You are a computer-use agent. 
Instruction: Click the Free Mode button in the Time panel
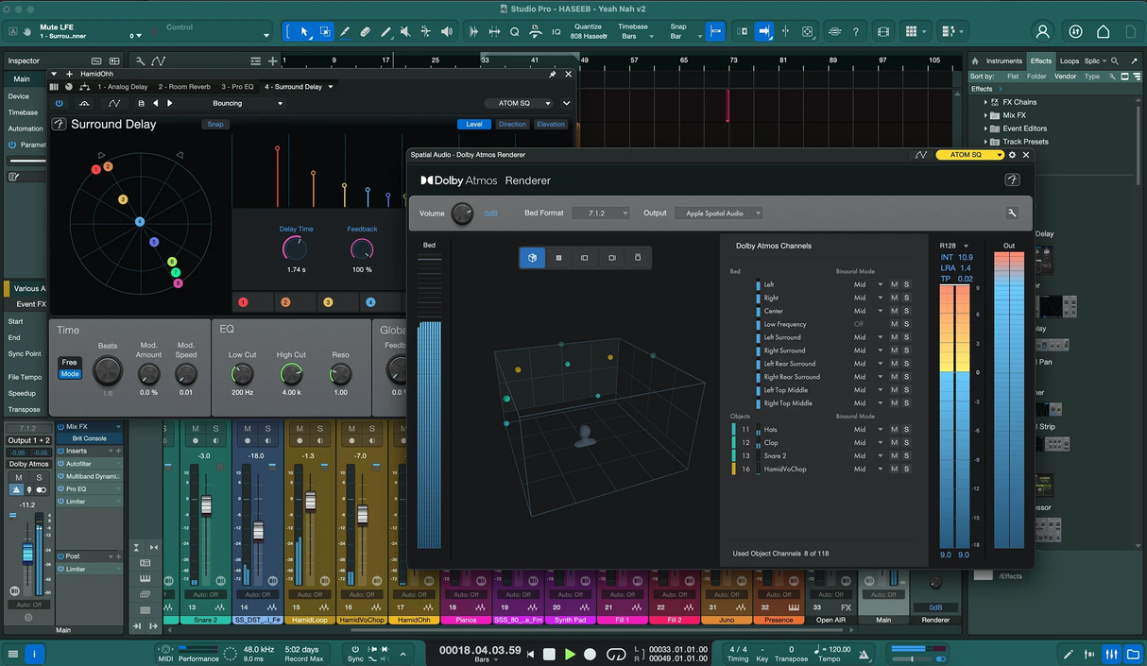point(70,368)
